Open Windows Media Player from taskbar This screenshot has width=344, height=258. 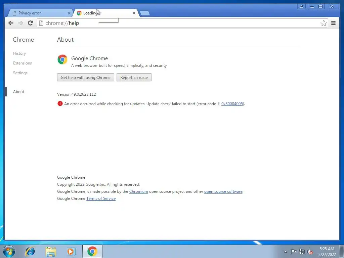[71, 251]
